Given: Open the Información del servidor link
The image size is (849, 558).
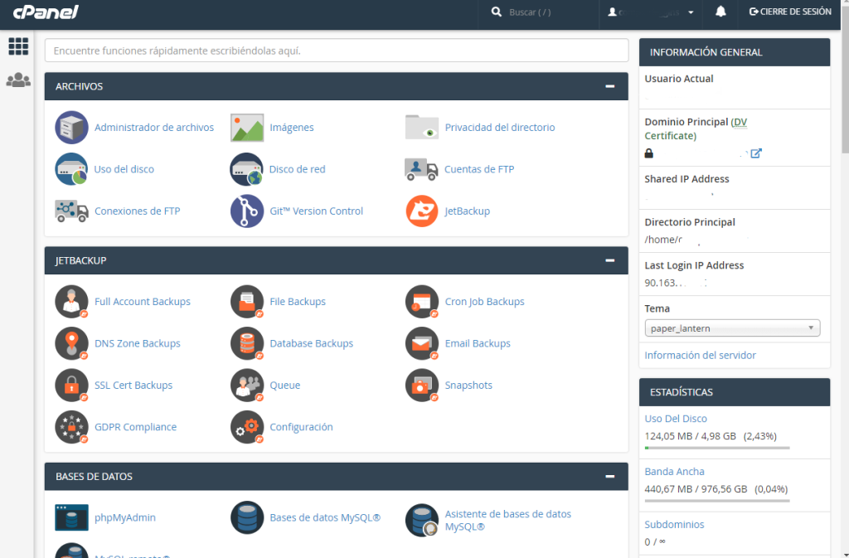Looking at the screenshot, I should pyautogui.click(x=700, y=355).
